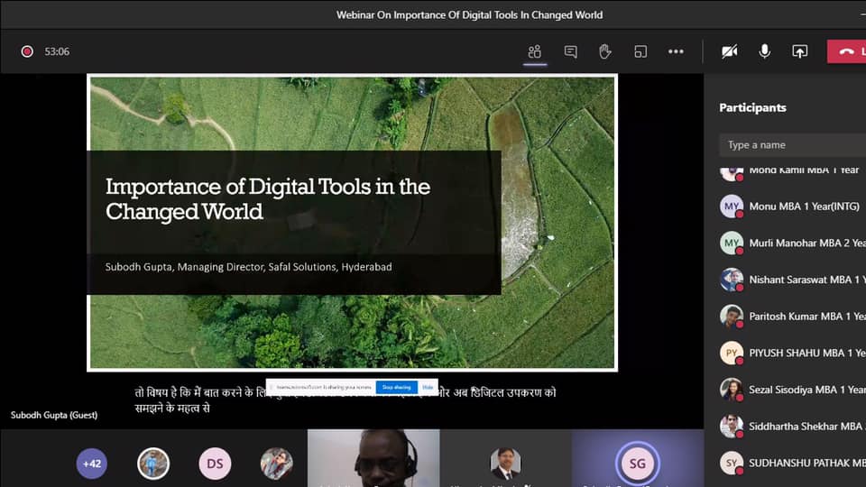Expand the +42 overflow participants
866x487 pixels.
[x=91, y=464]
